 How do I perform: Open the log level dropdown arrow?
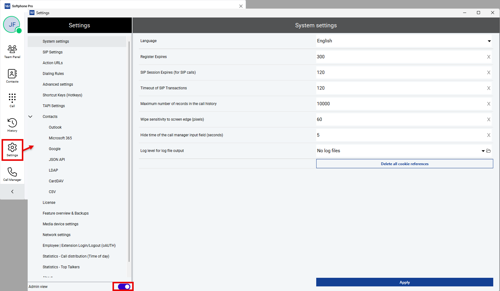483,151
